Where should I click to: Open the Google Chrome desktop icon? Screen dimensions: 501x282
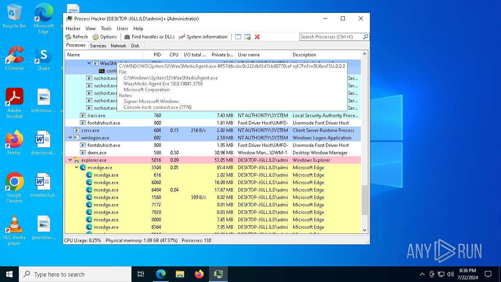point(14,188)
